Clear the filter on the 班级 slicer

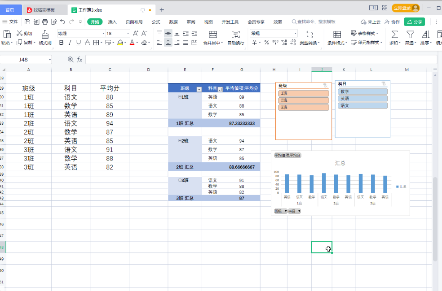(325, 85)
